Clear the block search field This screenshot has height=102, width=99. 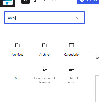pyautogui.click(x=77, y=18)
